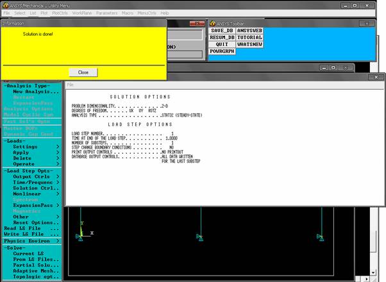Expand the Physics Environ submenu
This screenshot has width=386, height=282.
31,241
